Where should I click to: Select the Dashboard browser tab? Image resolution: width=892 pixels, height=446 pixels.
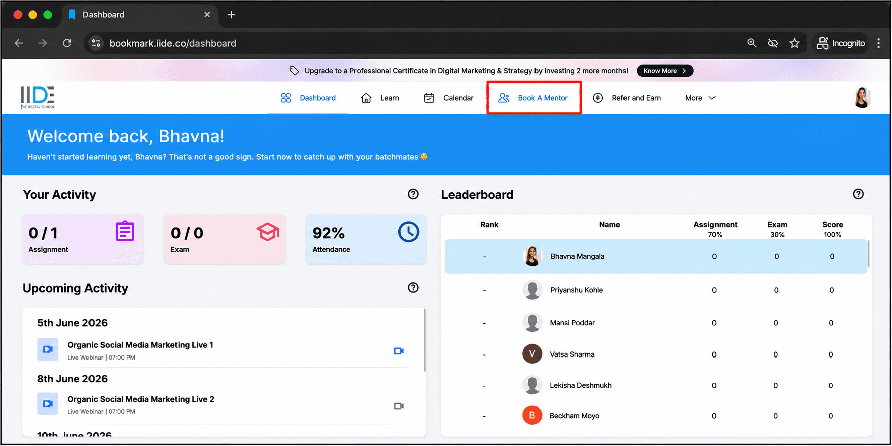(x=140, y=15)
